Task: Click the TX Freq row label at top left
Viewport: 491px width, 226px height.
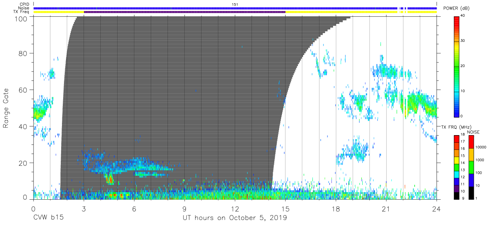Action: point(21,12)
